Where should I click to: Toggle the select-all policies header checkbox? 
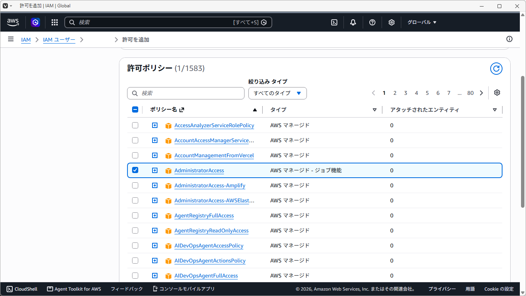click(x=135, y=109)
